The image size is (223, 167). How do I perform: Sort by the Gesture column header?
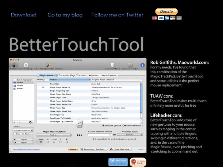70,80
